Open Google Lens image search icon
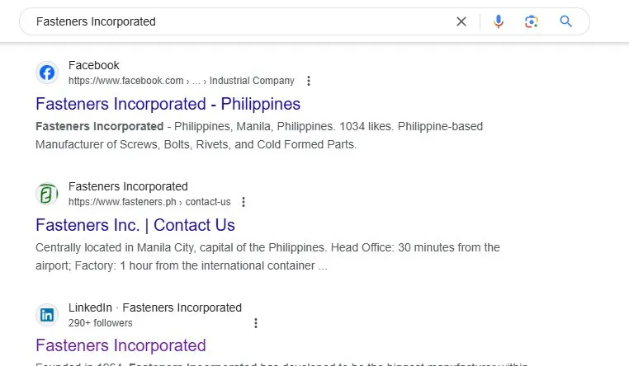629x366 pixels. coord(532,21)
